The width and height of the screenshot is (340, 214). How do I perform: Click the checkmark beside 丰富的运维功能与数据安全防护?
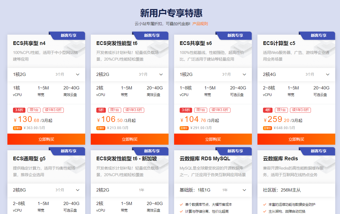click(x=265, y=204)
